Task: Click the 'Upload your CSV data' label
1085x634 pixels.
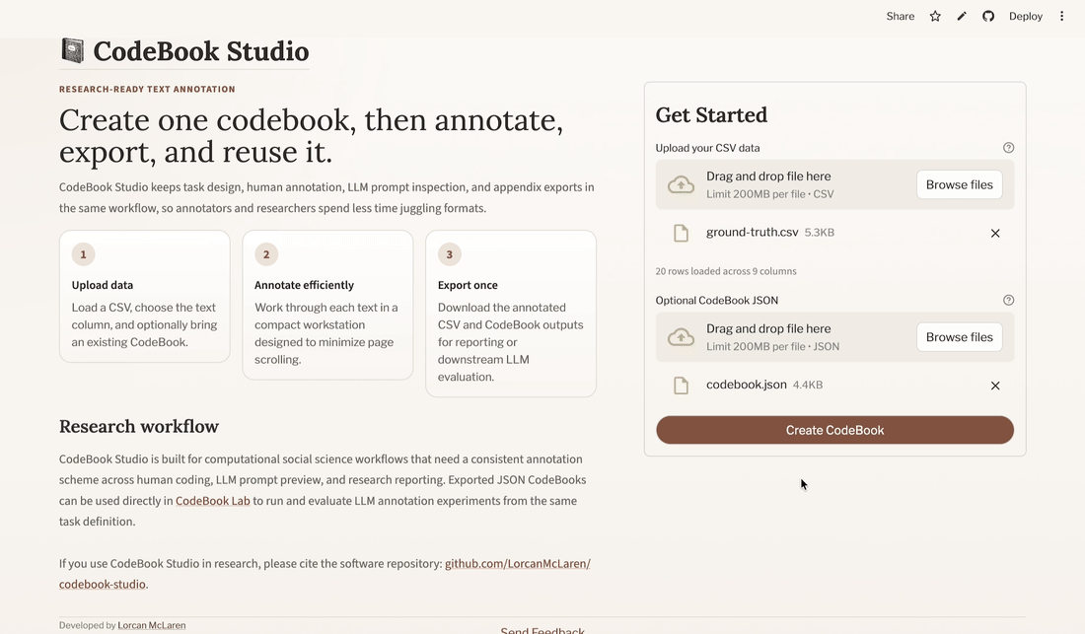Action: pyautogui.click(x=707, y=148)
